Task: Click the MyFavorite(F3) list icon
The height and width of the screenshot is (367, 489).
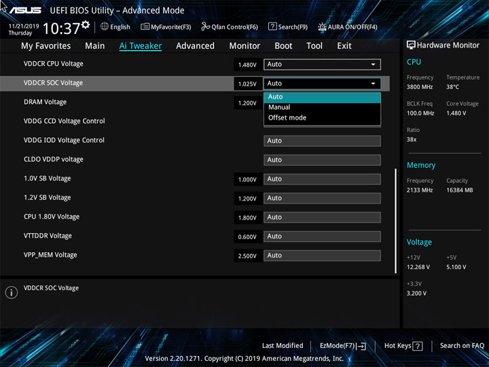Action: (x=145, y=27)
